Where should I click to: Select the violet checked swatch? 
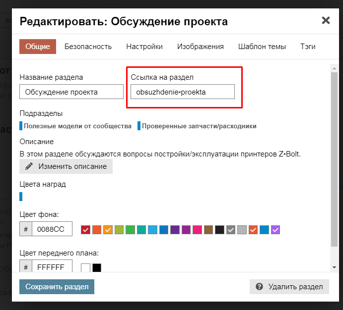coord(275,230)
